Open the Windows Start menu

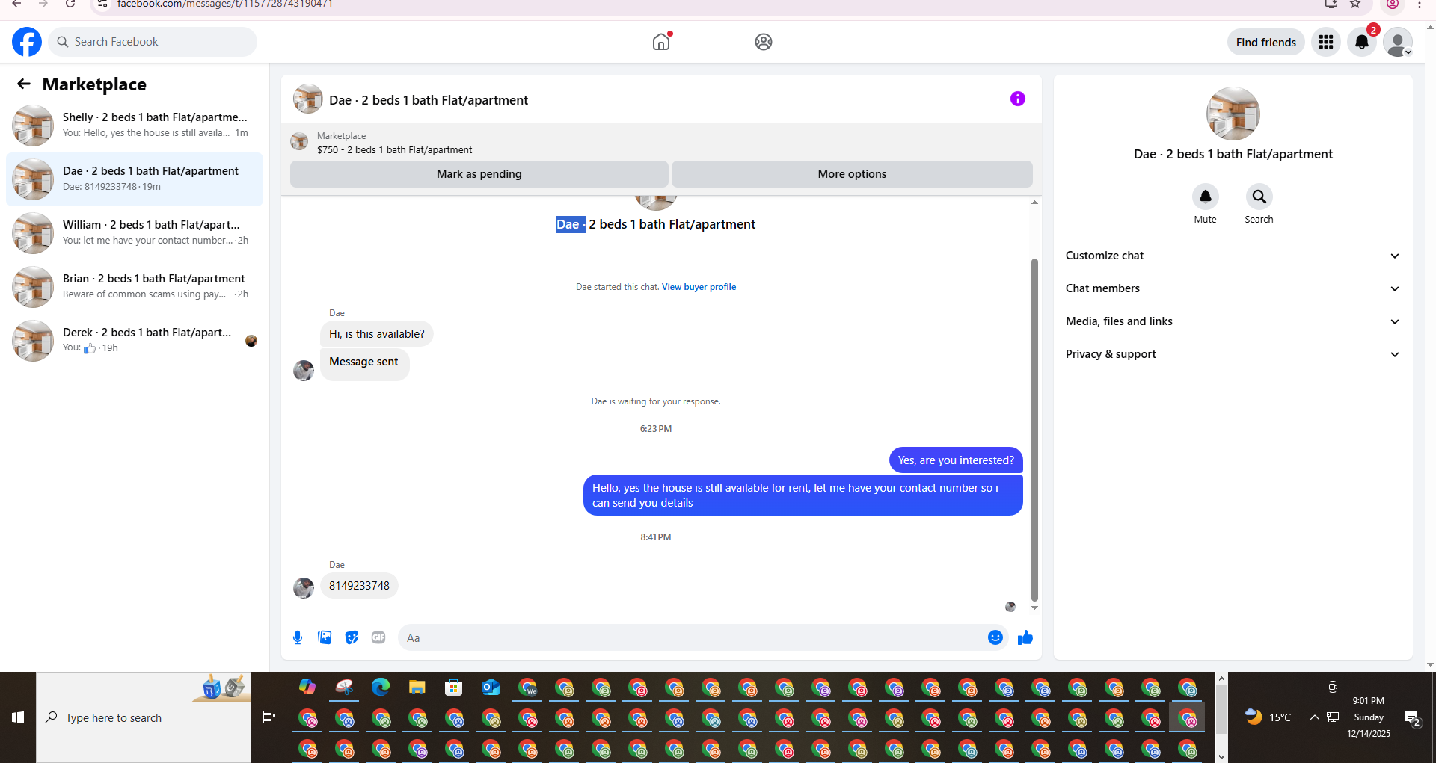click(18, 717)
